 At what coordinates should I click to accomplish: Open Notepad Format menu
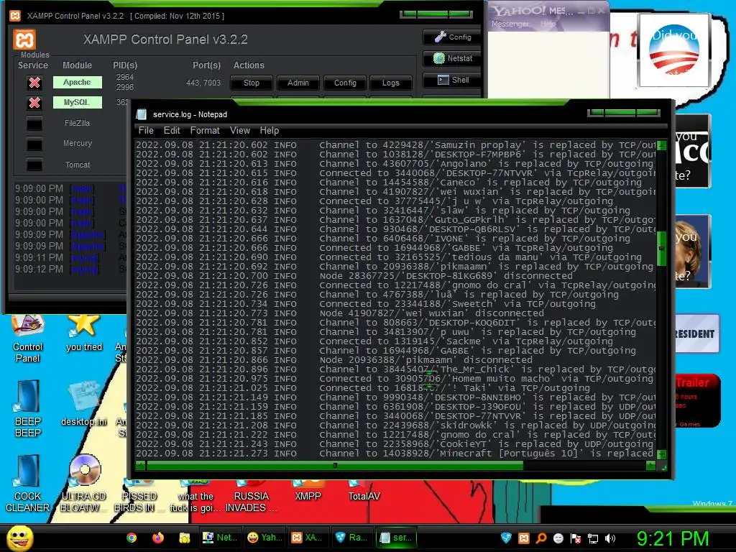click(205, 131)
